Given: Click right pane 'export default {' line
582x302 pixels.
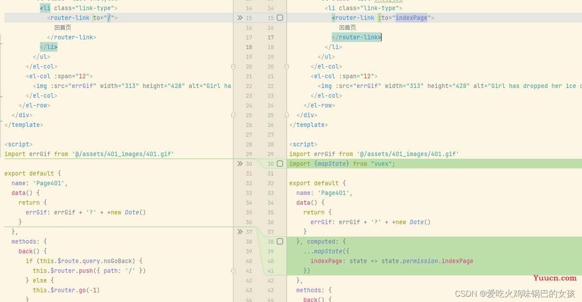Looking at the screenshot, I should (x=318, y=183).
